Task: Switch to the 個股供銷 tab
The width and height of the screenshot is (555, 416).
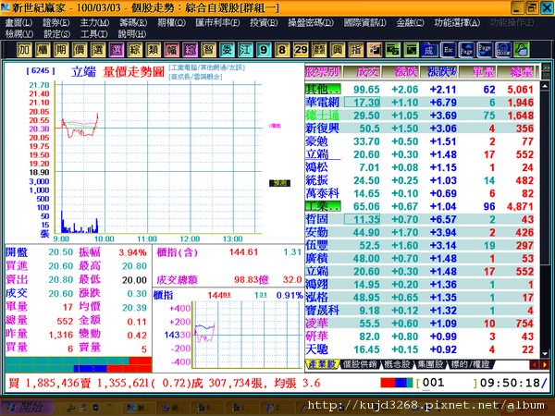Action: coord(360,364)
